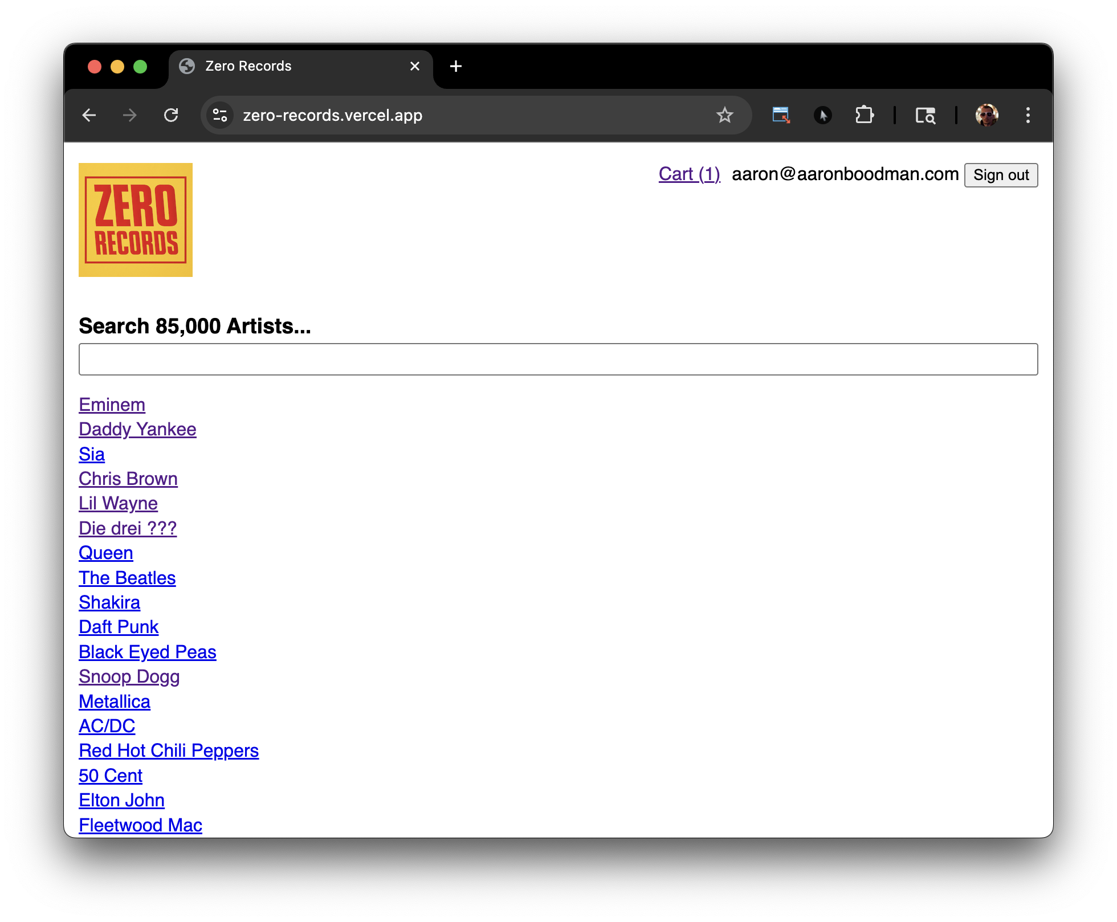Screen dimensions: 1117x922
Task: Open the Extensions puzzle icon
Action: click(864, 116)
